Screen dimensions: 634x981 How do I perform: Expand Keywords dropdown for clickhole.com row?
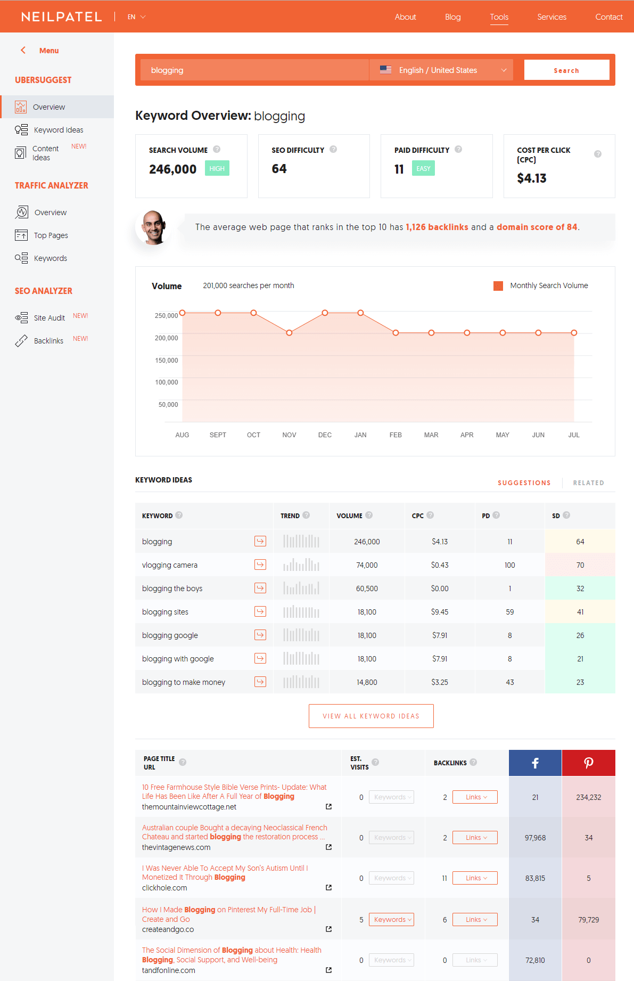tap(391, 878)
